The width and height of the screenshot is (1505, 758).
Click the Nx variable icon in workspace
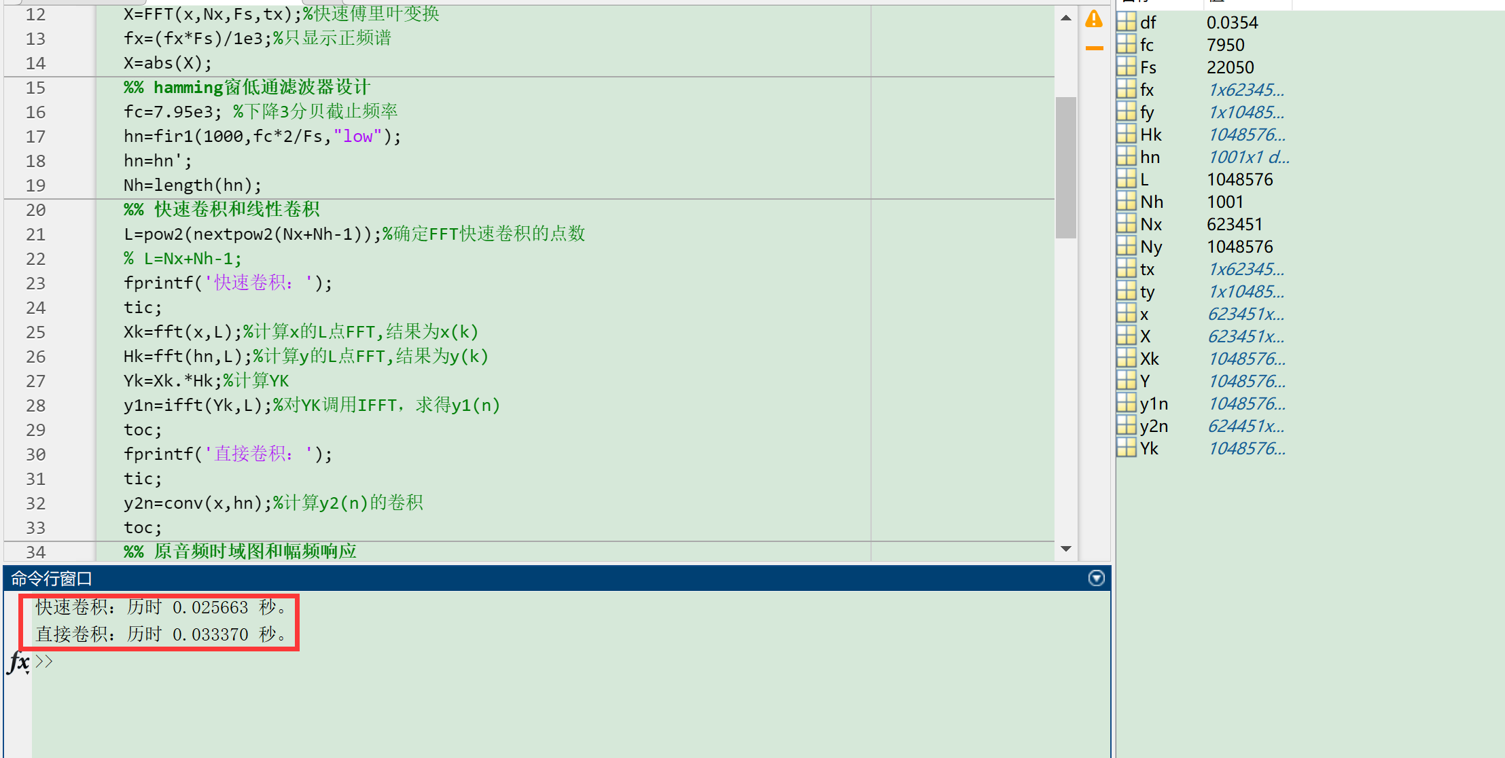[x=1127, y=224]
